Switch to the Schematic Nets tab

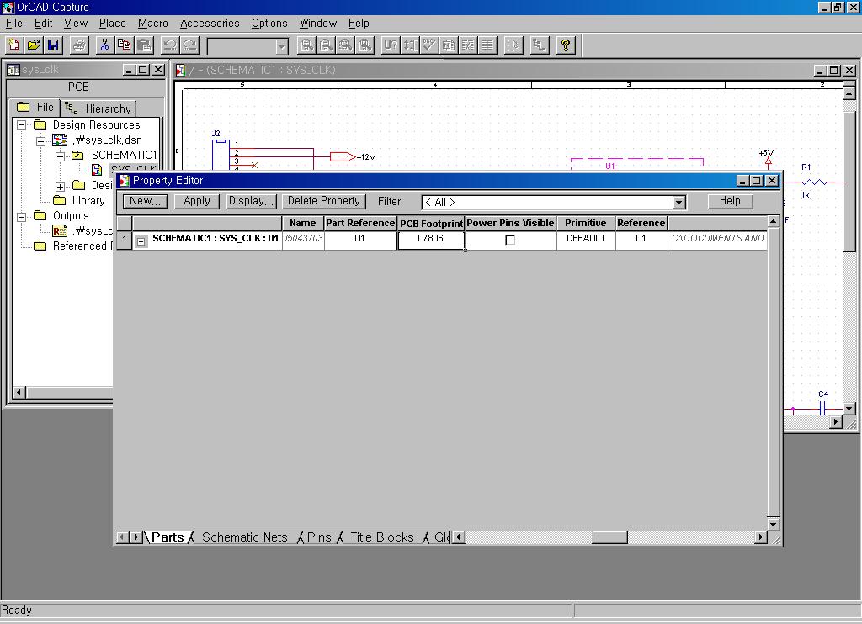(x=245, y=537)
